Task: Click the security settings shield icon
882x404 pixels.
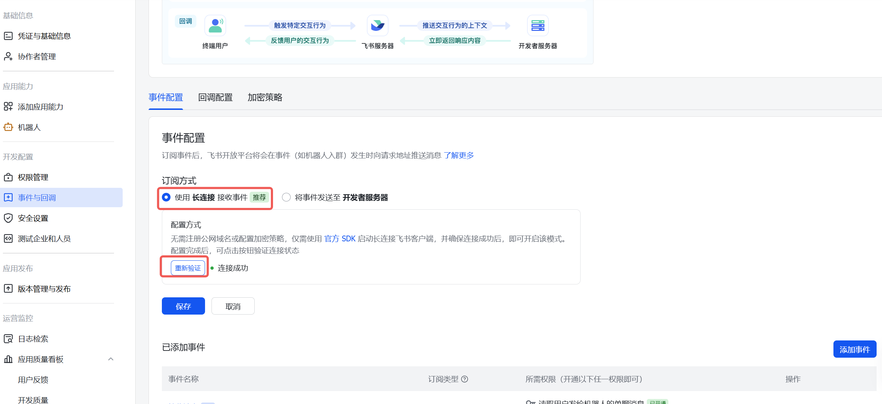Action: pos(8,218)
